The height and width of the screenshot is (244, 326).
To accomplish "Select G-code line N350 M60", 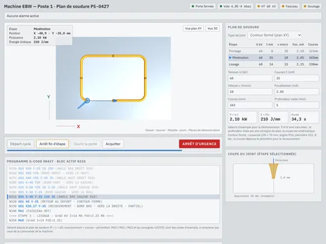I will pyautogui.click(x=113, y=220).
